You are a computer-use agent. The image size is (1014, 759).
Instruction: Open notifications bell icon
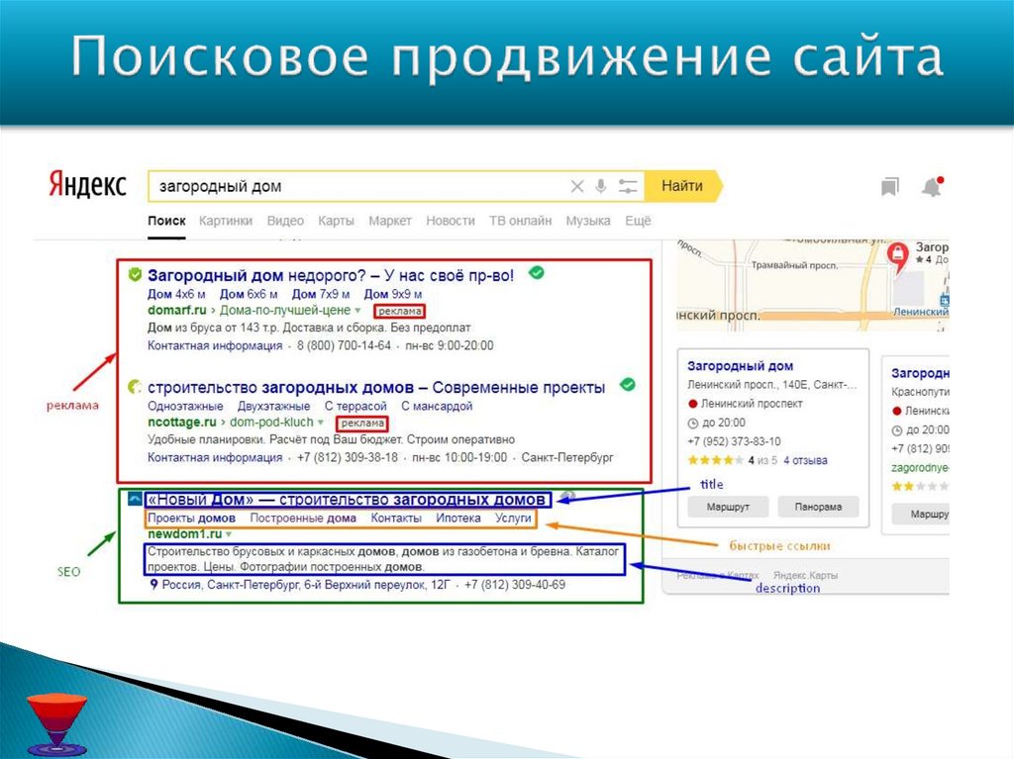[x=932, y=186]
